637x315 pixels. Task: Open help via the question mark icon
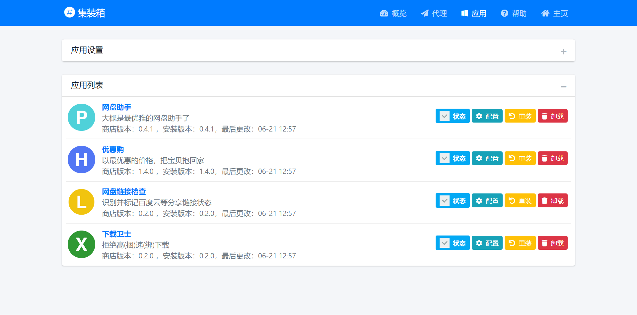tap(504, 13)
